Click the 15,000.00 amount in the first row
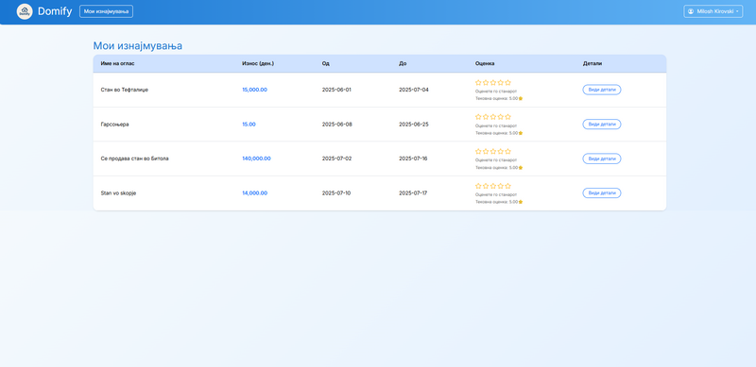756x367 pixels. pos(254,90)
